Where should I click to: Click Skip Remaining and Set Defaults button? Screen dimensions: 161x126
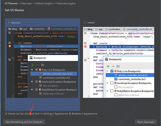pos(24,122)
